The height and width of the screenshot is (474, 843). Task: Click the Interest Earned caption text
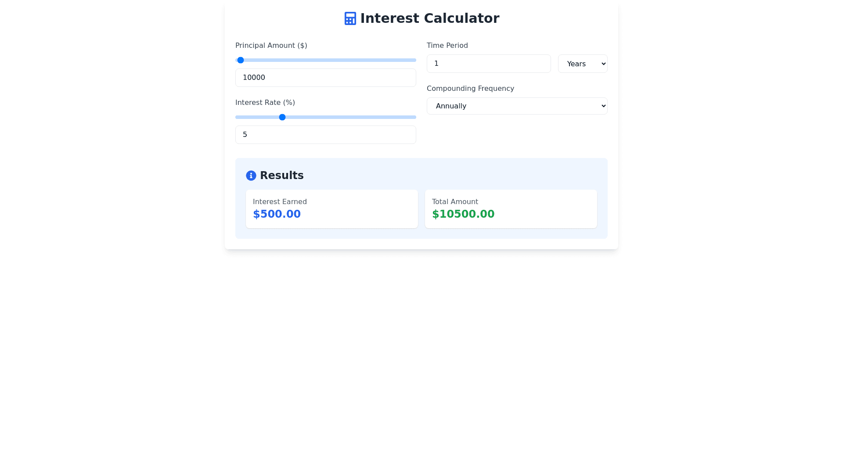pos(280,202)
